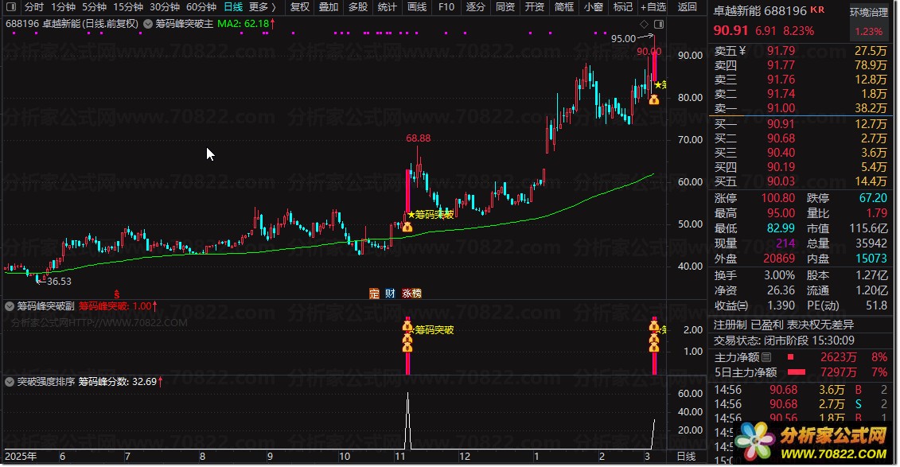Screen dimensions: 900x467
Task: Open the 环境治理 sector box
Action: 869,21
